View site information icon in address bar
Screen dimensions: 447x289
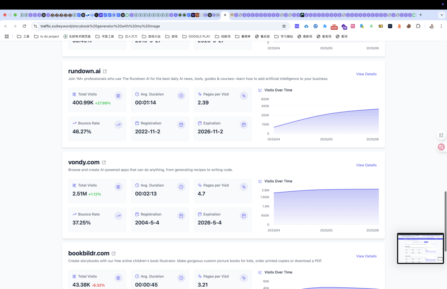tap(35, 26)
